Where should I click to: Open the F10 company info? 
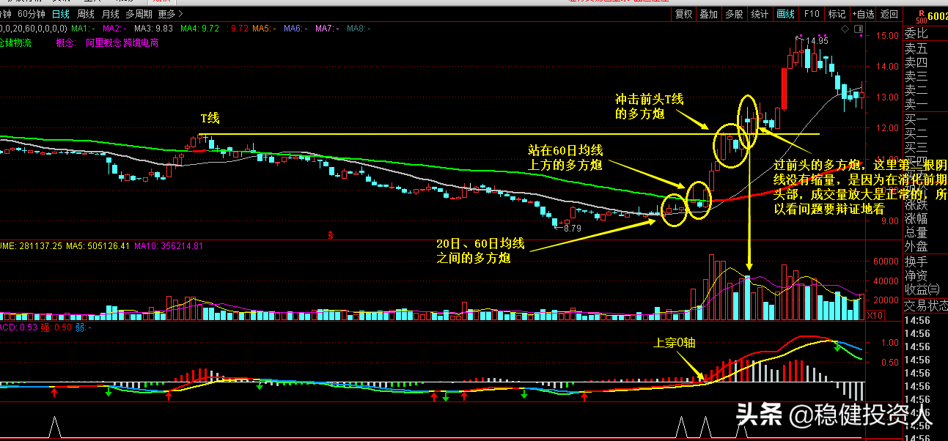(x=812, y=14)
